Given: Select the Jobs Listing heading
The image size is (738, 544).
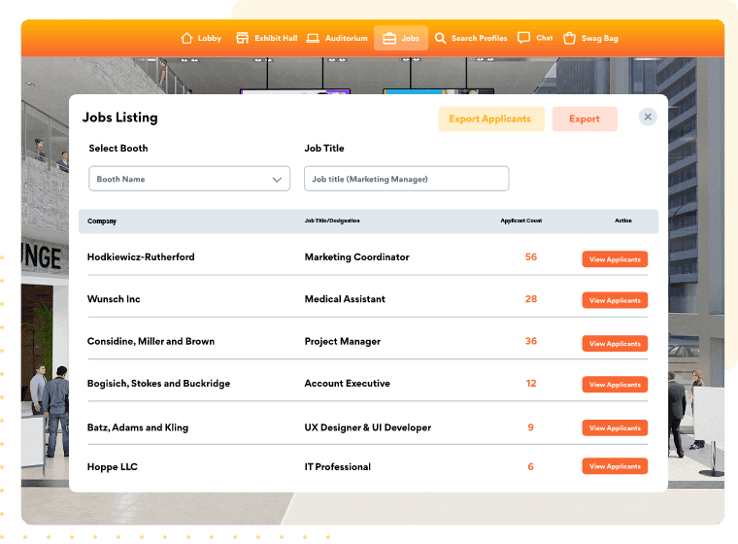Looking at the screenshot, I should click(120, 118).
